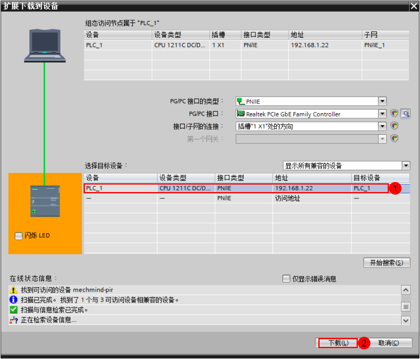This screenshot has width=420, height=359.
Task: Click the shield icon beside PG/PC interface dropdown
Action: (394, 113)
